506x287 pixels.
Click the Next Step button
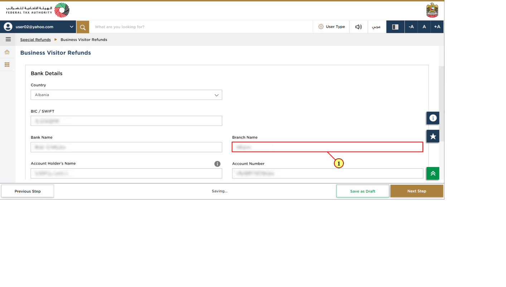click(x=417, y=191)
